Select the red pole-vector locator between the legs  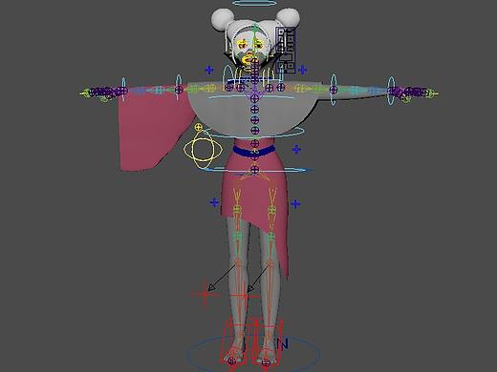(245, 296)
